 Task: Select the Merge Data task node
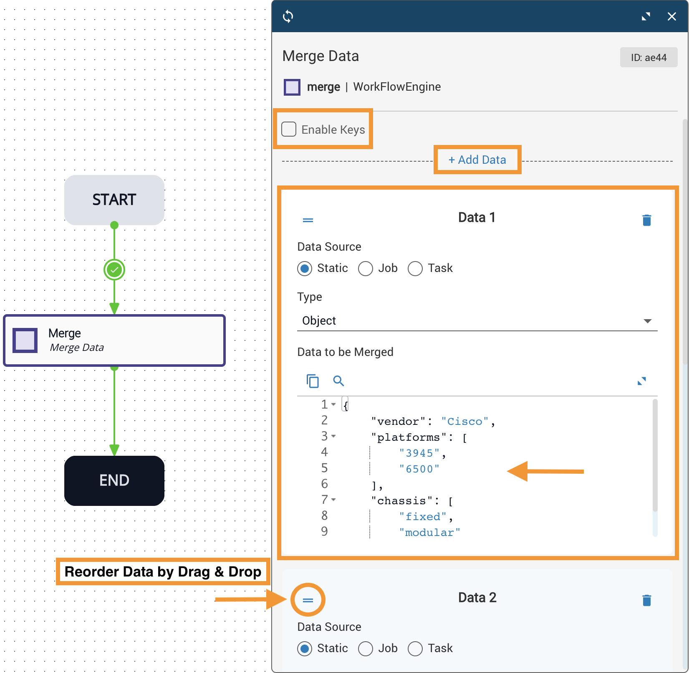coord(114,340)
